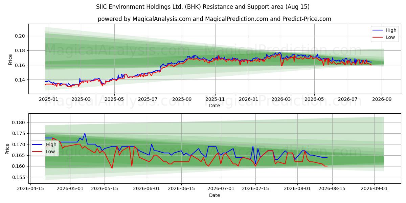406x203 pixels.
Task: Click the "0.170" y-axis tick label
Action: 19,144
